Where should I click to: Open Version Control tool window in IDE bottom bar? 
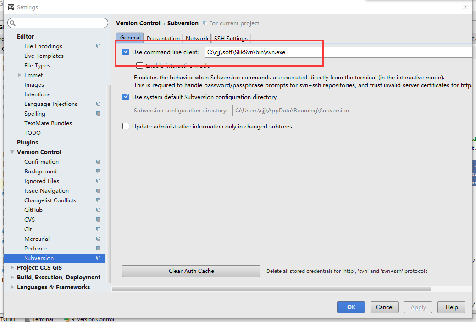point(89,319)
